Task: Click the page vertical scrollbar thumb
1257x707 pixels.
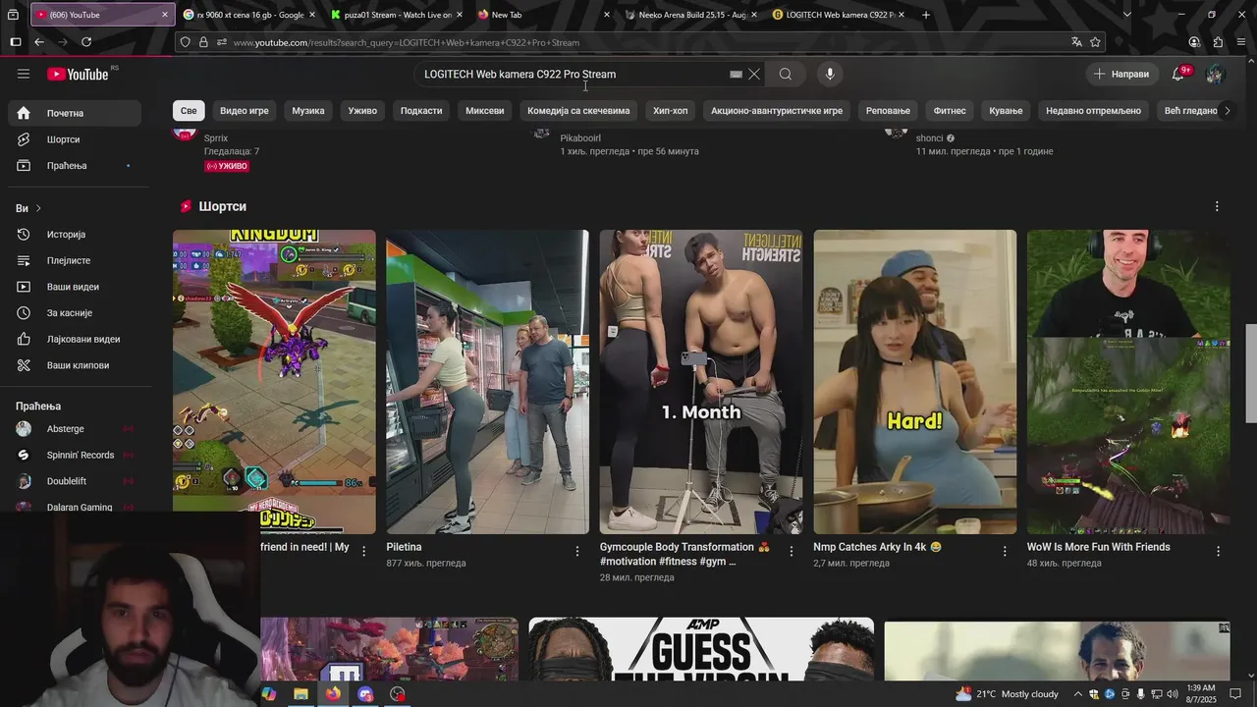Action: (1250, 373)
